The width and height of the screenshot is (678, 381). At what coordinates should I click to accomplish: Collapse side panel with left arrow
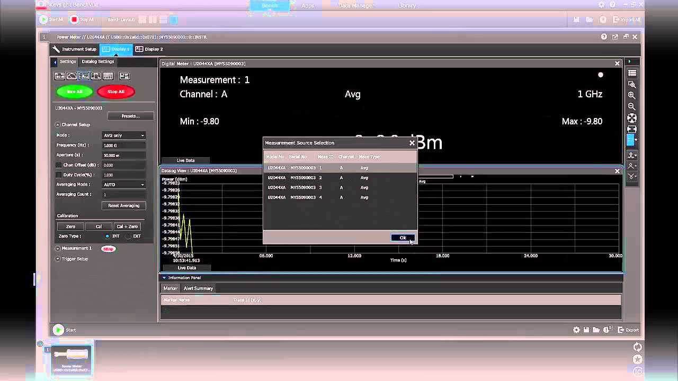coord(55,62)
